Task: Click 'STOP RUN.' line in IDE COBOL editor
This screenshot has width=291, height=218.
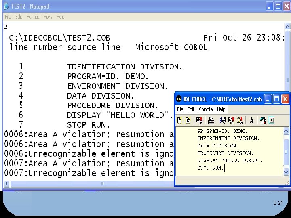Action: pos(211,168)
